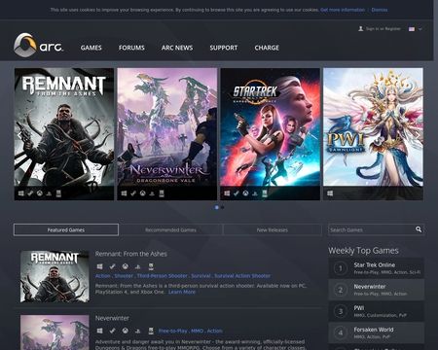Open Remnant From the Ashes banner card

pyautogui.click(x=64, y=134)
